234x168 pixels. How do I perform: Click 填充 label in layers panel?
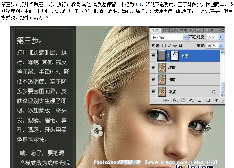tap(201, 46)
